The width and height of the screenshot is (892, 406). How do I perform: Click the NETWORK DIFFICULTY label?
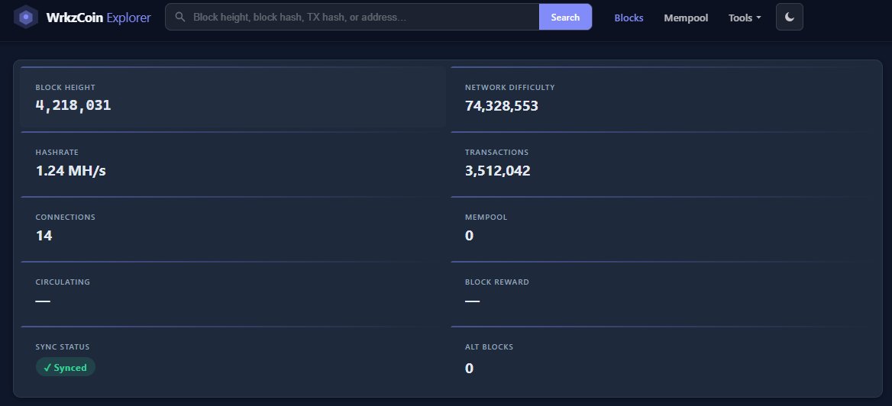[x=509, y=88]
